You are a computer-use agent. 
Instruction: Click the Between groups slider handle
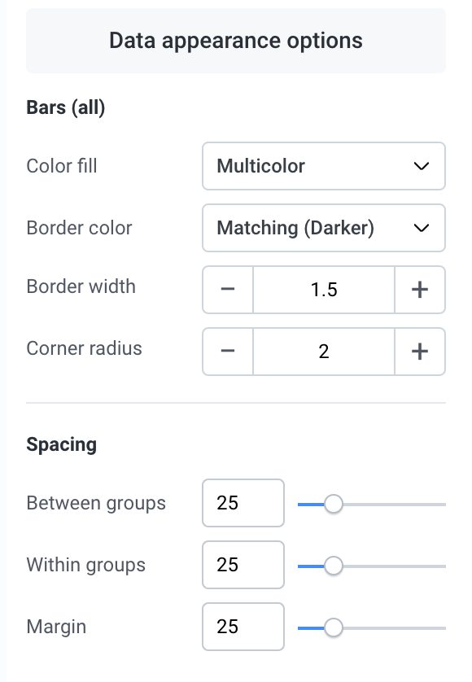(334, 504)
